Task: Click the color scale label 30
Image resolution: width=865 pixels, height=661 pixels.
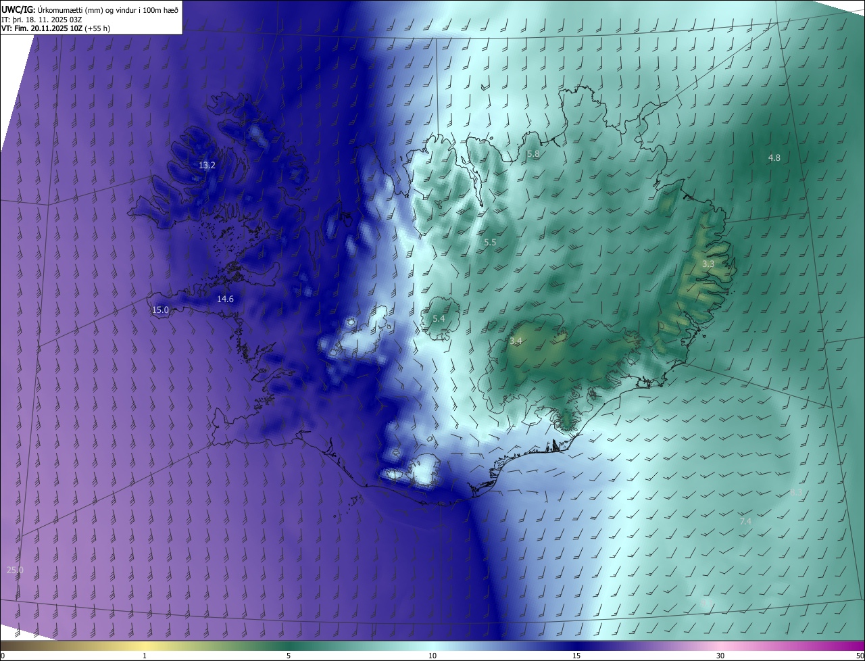Action: 720,656
